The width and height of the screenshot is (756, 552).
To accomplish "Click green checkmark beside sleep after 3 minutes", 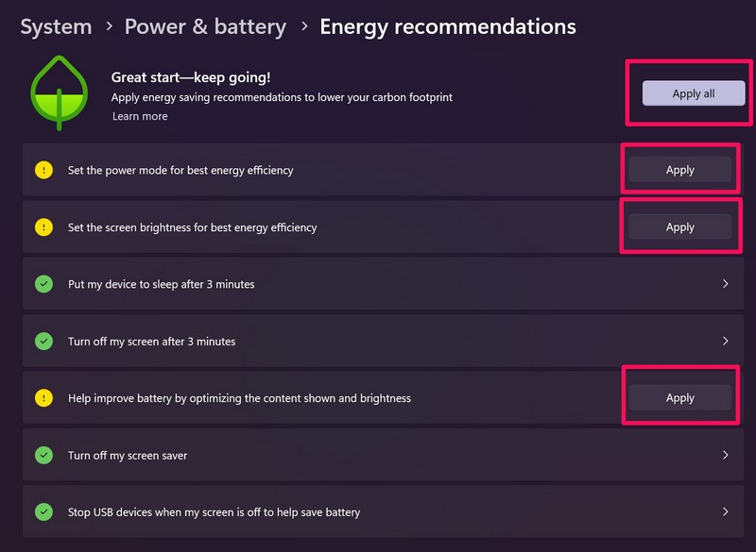I will point(43,284).
